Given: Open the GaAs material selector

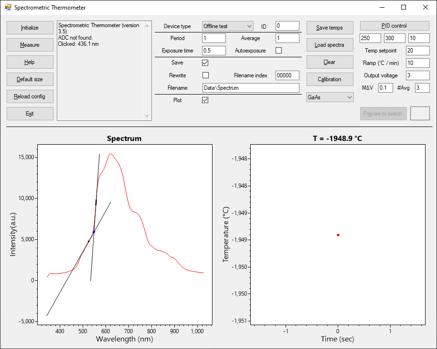Looking at the screenshot, I should click(330, 97).
